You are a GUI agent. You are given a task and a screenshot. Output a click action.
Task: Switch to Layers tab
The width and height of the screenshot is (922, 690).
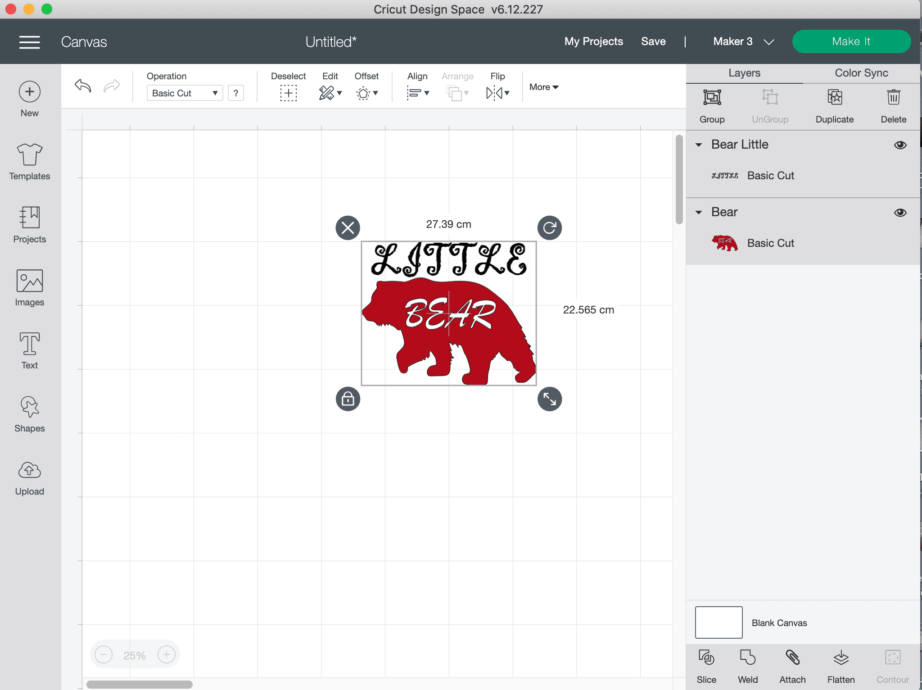[745, 72]
